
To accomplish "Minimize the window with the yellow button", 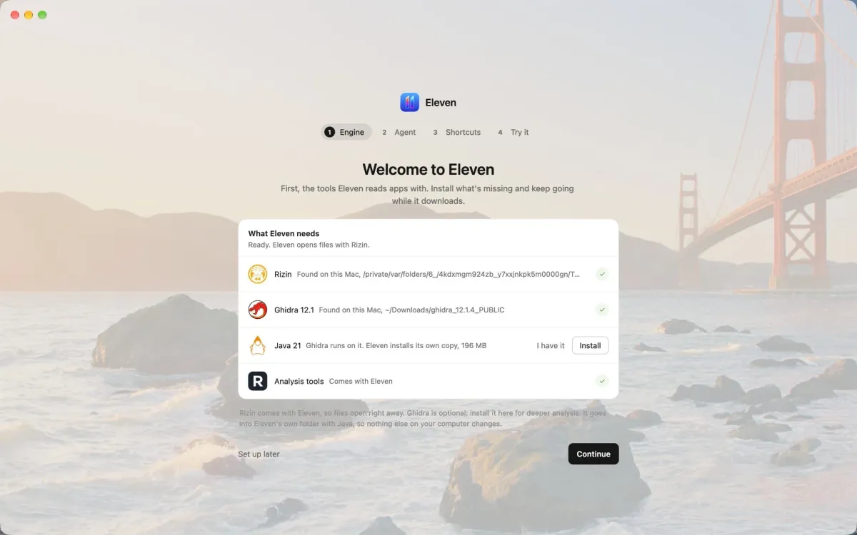I will 29,15.
